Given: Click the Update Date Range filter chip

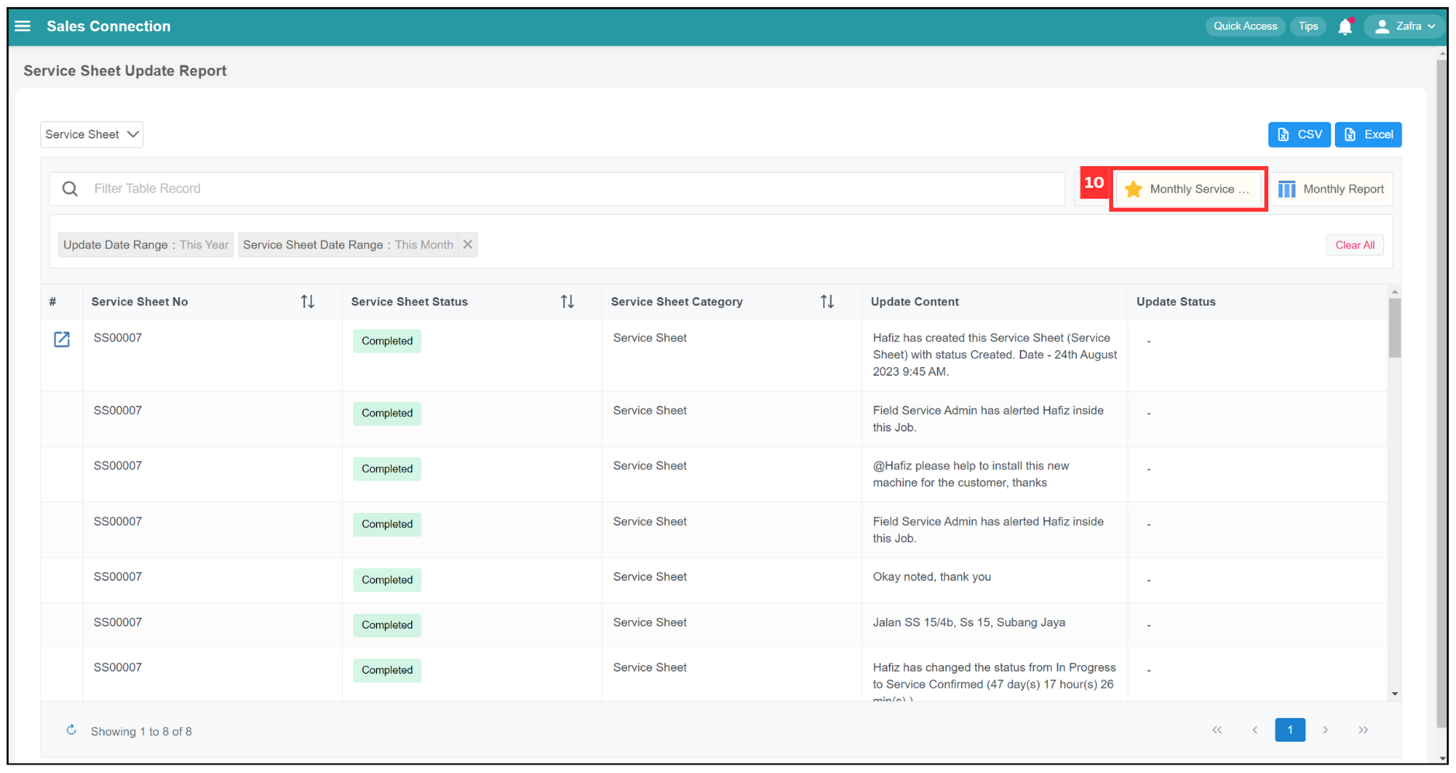Looking at the screenshot, I should click(x=146, y=244).
